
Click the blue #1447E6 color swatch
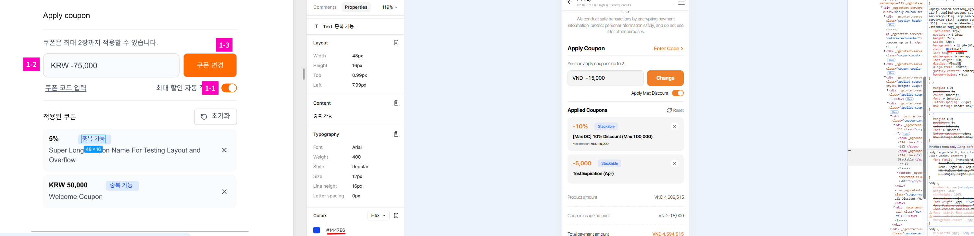317,230
